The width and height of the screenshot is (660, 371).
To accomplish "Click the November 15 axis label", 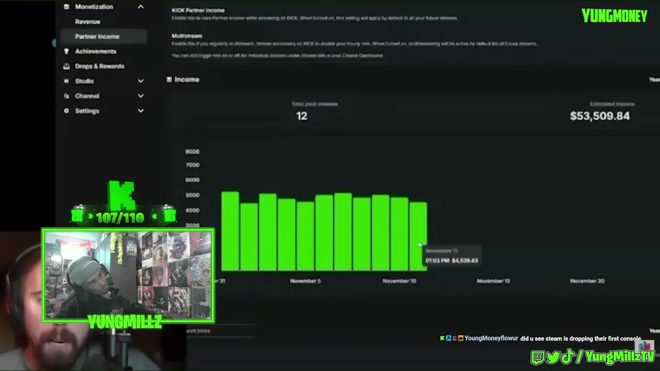I will tap(493, 281).
